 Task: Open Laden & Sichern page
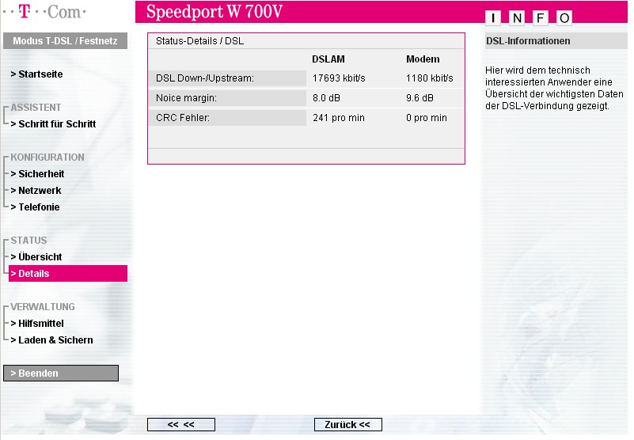coord(51,339)
